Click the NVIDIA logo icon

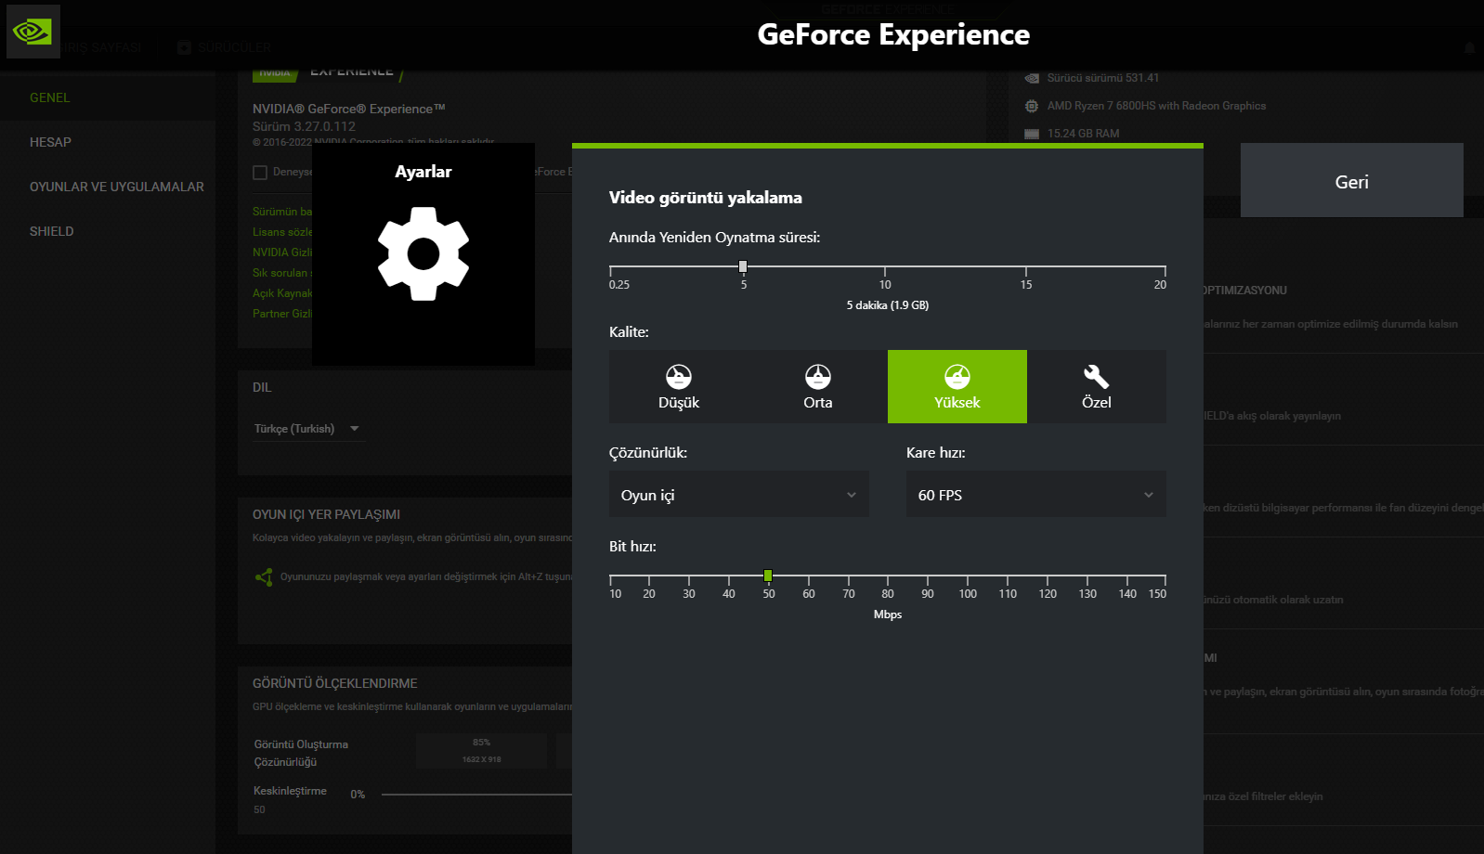[33, 32]
